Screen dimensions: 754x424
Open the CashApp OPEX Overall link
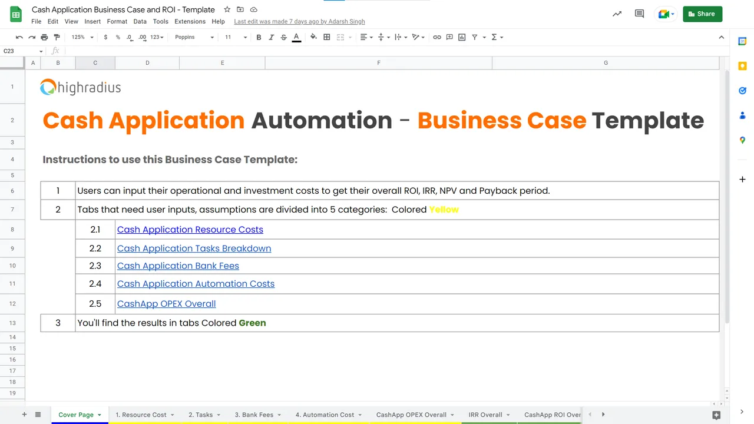(167, 304)
